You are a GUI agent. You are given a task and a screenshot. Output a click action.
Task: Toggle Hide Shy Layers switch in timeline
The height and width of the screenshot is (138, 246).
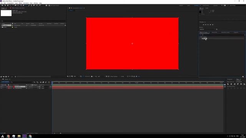click(41, 82)
